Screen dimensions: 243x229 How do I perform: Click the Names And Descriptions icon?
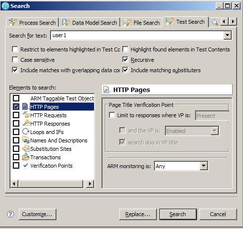pos(26,140)
